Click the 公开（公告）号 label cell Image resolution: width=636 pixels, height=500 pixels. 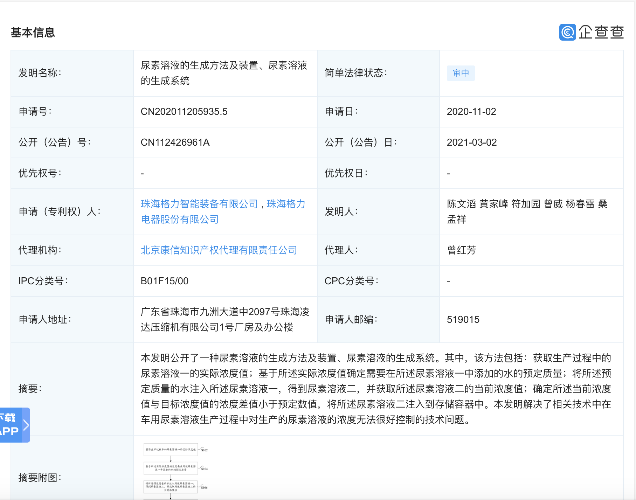[x=72, y=143]
